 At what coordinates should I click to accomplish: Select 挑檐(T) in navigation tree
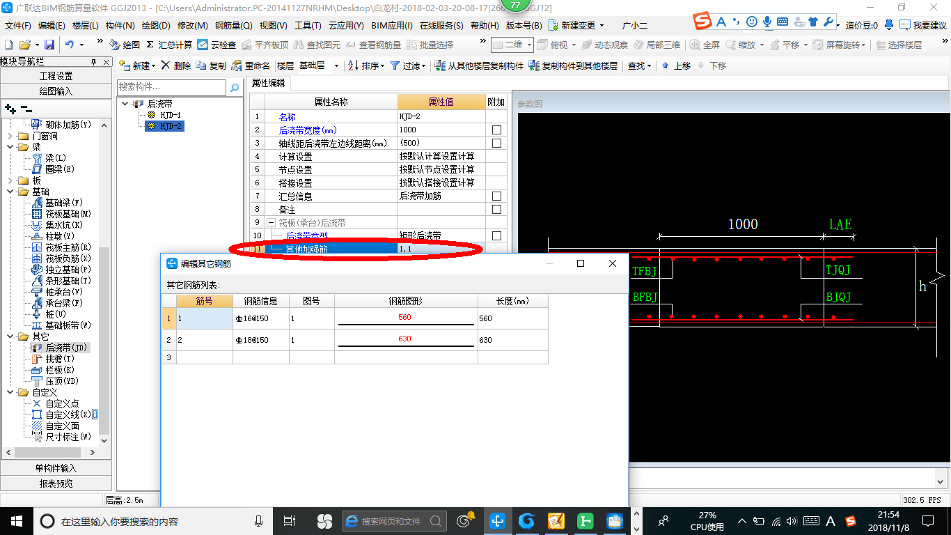53,359
